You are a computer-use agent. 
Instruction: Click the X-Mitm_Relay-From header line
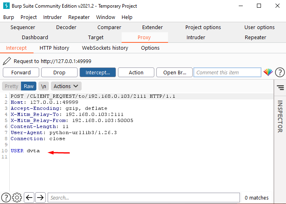point(72,120)
